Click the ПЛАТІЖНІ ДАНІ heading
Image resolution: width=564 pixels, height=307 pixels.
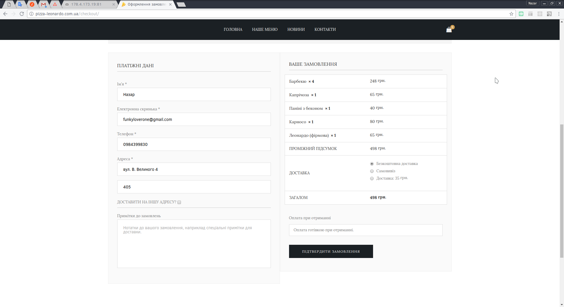click(x=135, y=66)
